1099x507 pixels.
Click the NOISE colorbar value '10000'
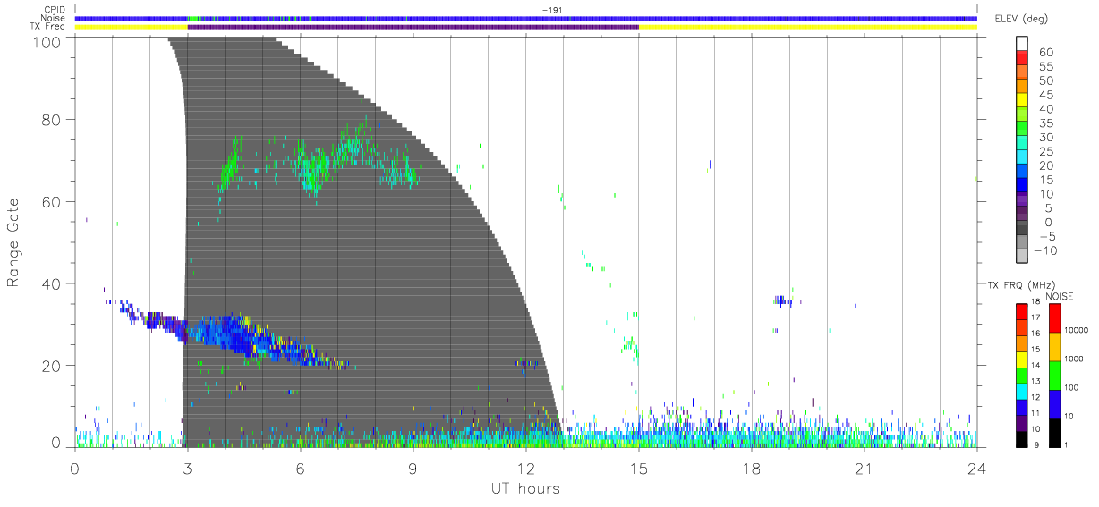tap(1075, 330)
